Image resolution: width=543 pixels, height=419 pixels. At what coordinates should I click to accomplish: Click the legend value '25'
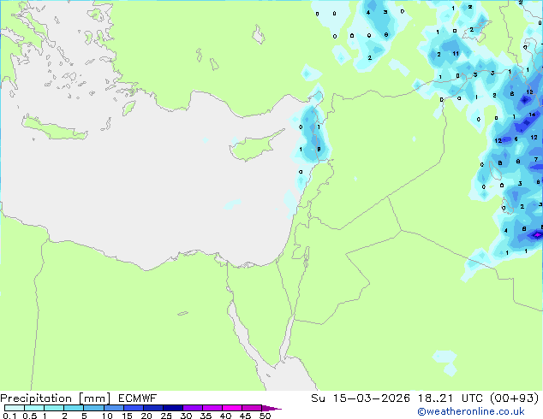(166, 416)
